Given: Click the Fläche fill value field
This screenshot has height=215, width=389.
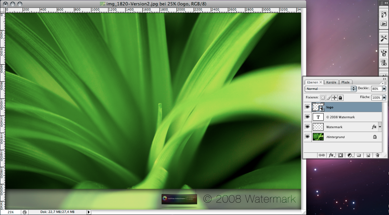Looking at the screenshot, I should coord(377,97).
